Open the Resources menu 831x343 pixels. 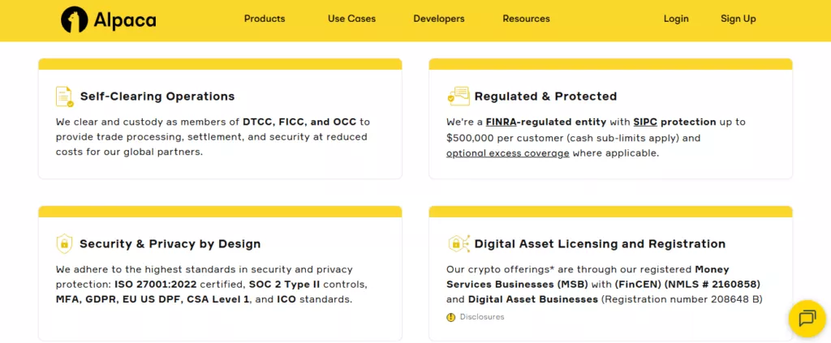click(x=526, y=19)
